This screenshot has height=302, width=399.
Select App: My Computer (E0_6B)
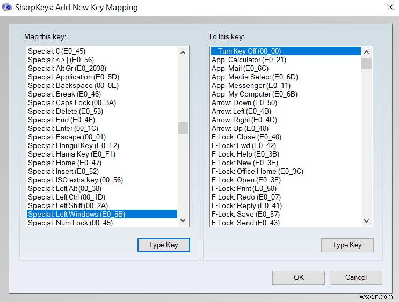(x=286, y=94)
